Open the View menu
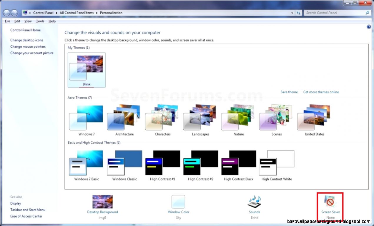 pyautogui.click(x=28, y=21)
